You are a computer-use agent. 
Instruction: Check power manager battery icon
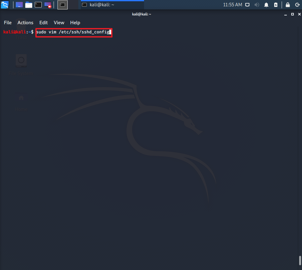[x=276, y=5]
